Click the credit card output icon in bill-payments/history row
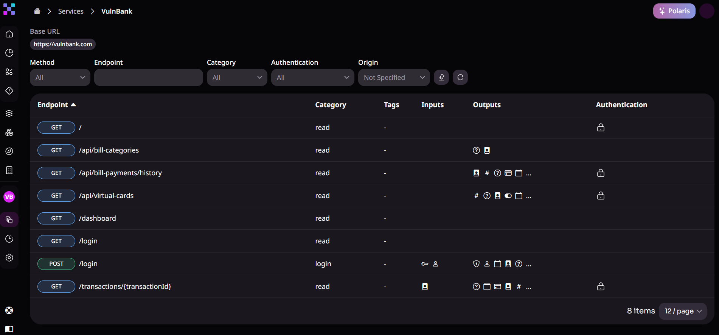The width and height of the screenshot is (719, 335). 508,173
